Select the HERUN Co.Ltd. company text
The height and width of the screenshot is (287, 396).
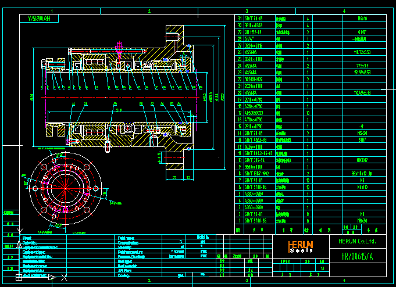click(x=355, y=241)
